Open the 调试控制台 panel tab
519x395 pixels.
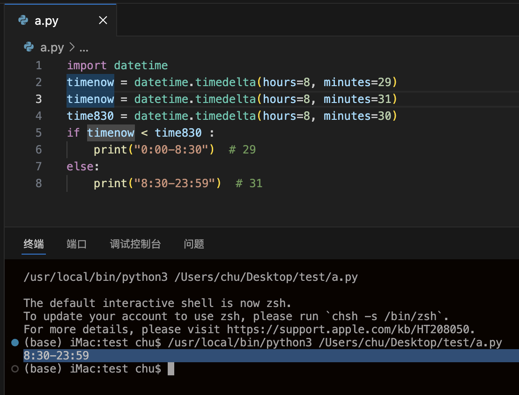(135, 244)
